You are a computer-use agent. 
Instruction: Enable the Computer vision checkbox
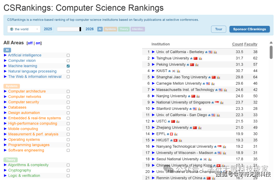point(68,61)
